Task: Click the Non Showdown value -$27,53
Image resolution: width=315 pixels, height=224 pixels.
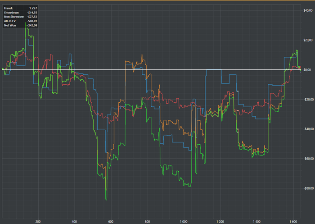Action: [32, 17]
